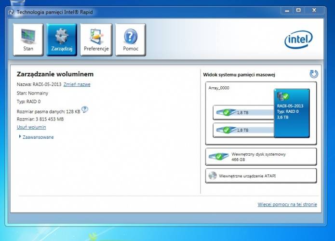Select the upper 1,8 TB disk in the array
Screen dimensions: 335x241
click(243, 112)
